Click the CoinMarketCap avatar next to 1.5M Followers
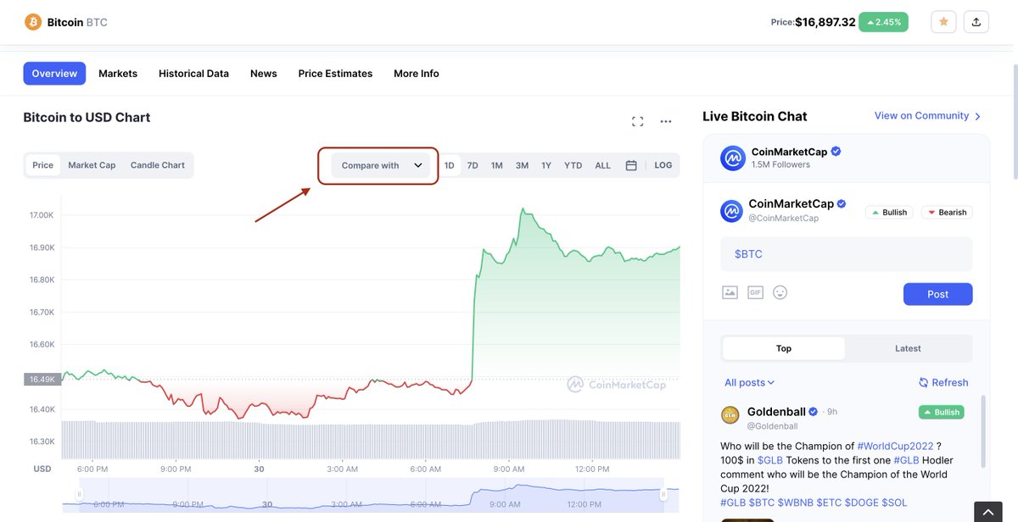This screenshot has height=522, width=1018. point(732,158)
